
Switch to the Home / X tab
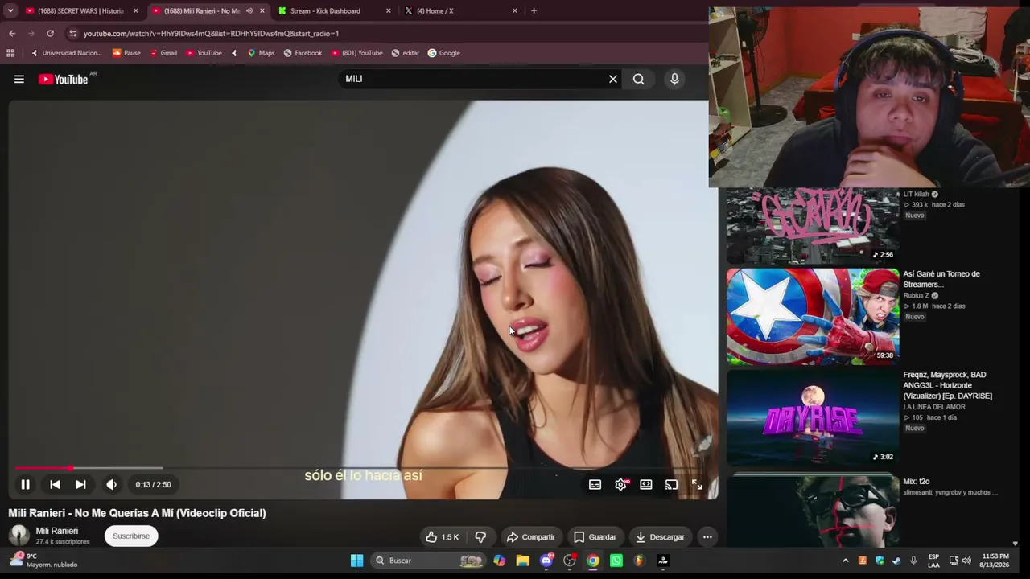pyautogui.click(x=460, y=11)
